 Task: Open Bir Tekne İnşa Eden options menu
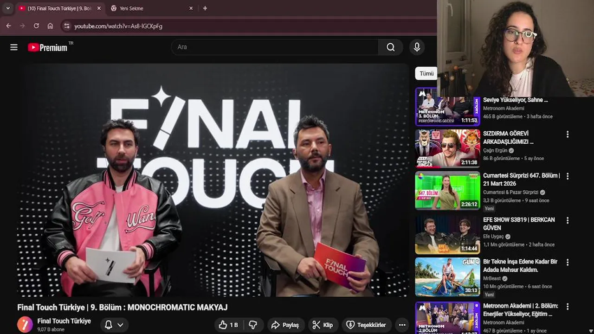click(x=567, y=263)
